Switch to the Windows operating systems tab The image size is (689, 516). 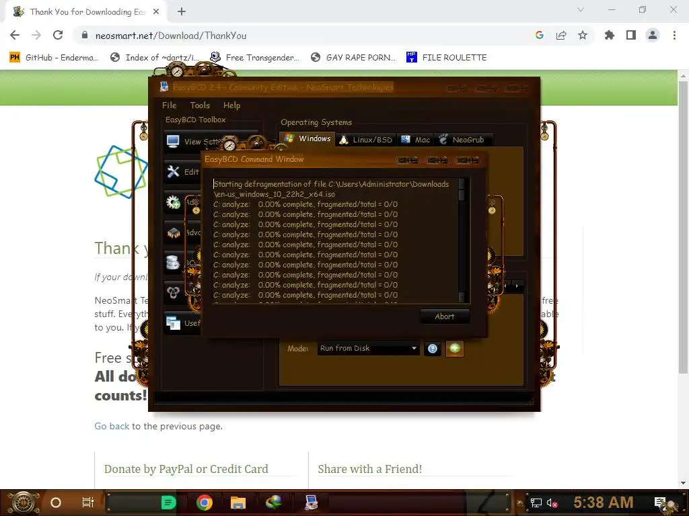[x=307, y=138]
